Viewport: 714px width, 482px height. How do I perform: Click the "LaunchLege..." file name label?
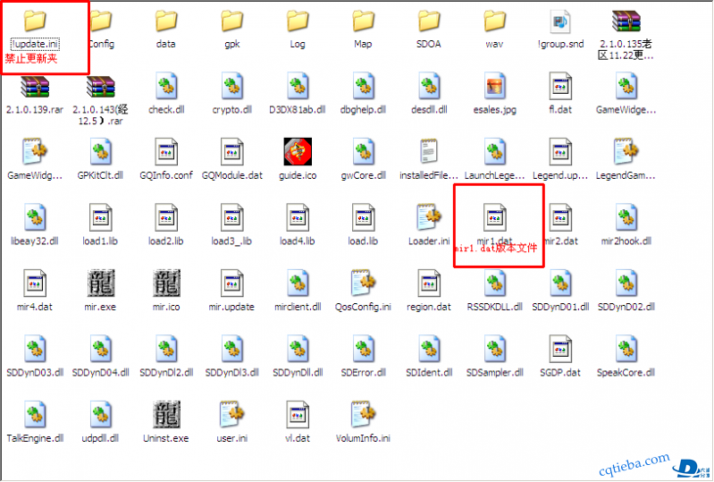click(494, 175)
